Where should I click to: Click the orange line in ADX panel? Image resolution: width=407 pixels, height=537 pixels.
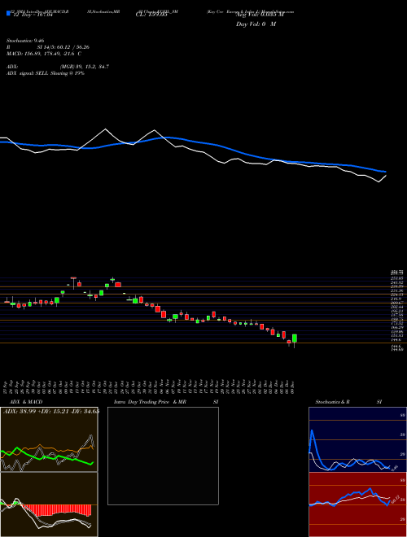[x=51, y=447]
